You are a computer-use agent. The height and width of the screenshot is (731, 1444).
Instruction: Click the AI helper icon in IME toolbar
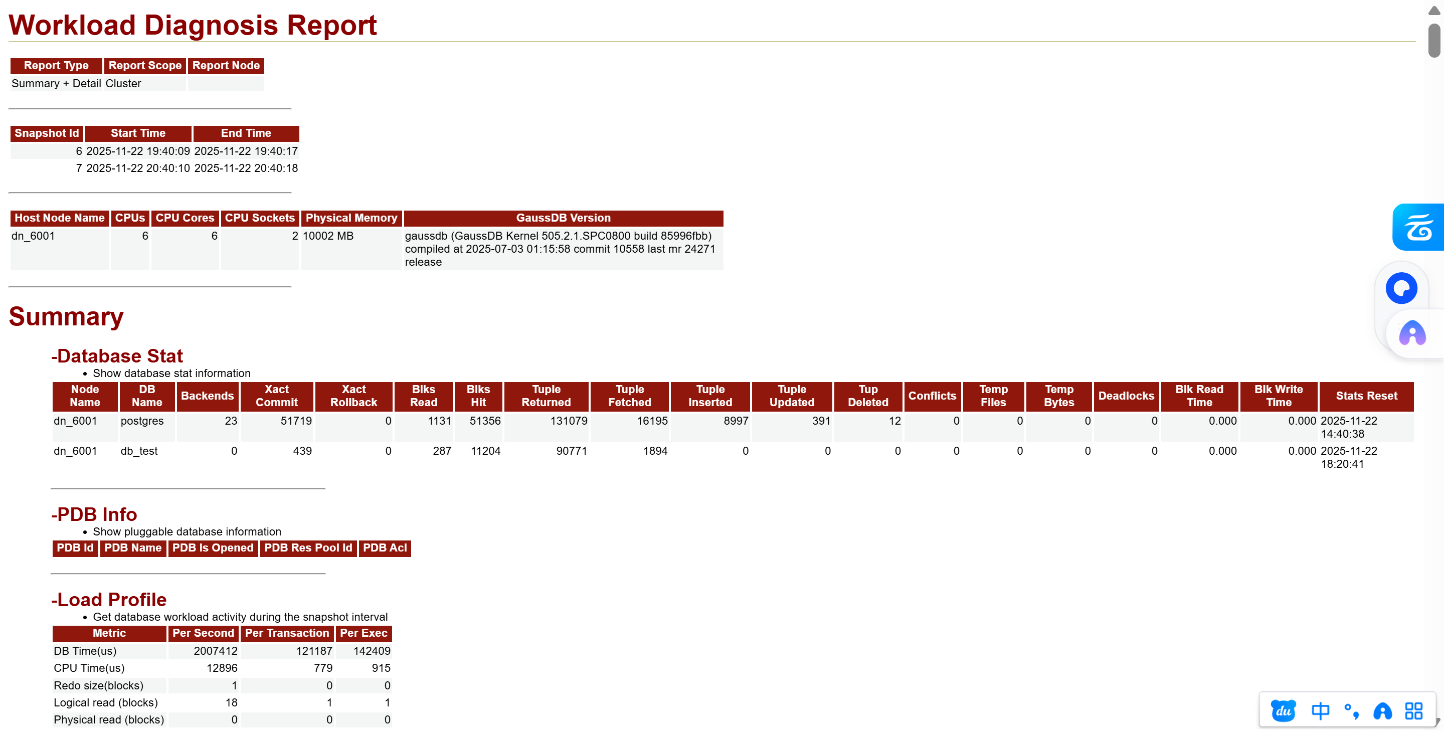click(1382, 710)
